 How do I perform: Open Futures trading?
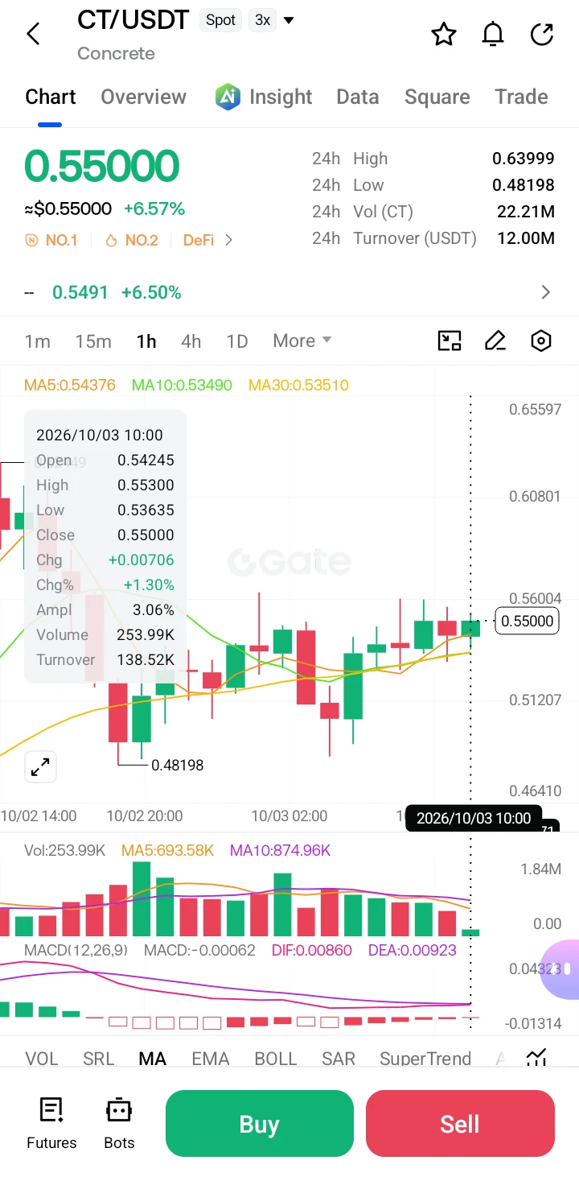pos(51,1123)
